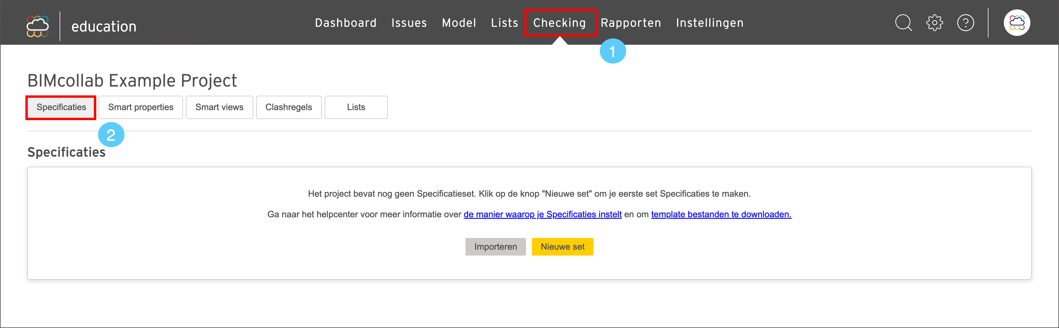Open the Issues menu item
This screenshot has width=1059, height=328.
pos(409,23)
